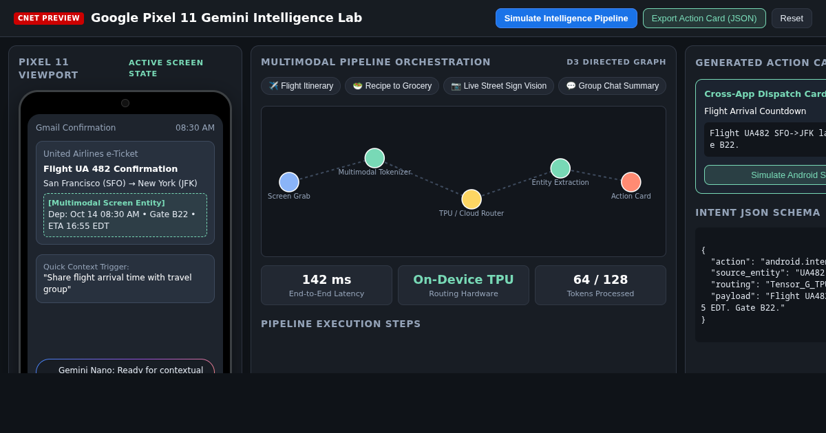Click the Active Screen State label
The width and height of the screenshot is (826, 433).
point(166,68)
